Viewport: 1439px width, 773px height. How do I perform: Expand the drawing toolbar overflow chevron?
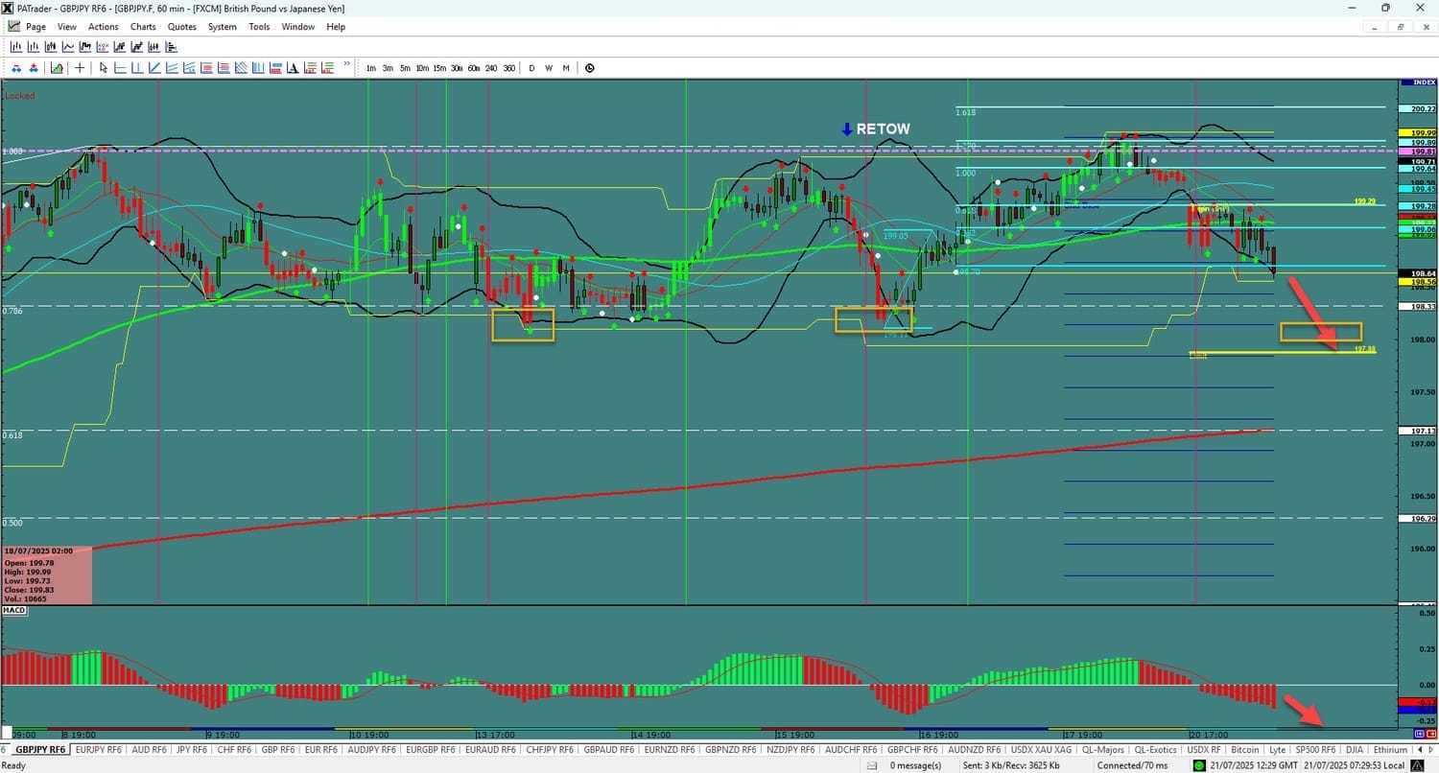(346, 65)
